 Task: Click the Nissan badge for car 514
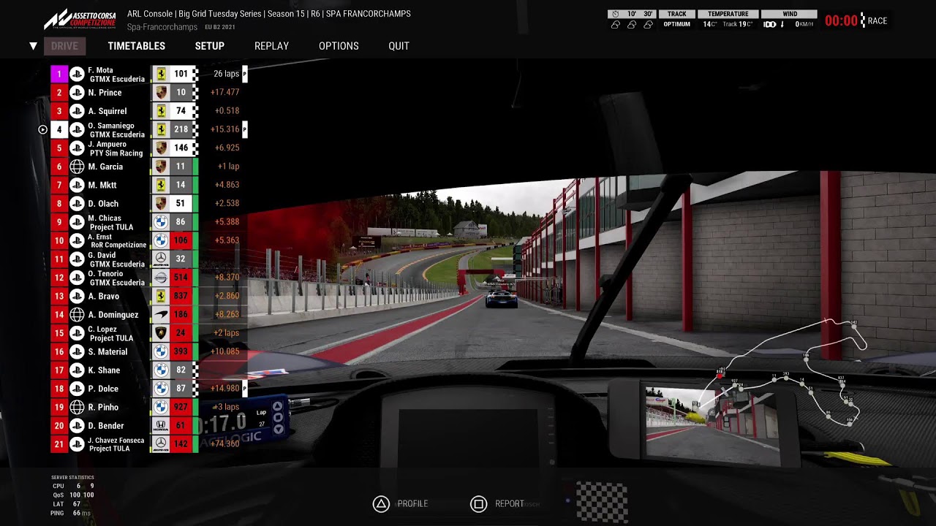tap(161, 278)
